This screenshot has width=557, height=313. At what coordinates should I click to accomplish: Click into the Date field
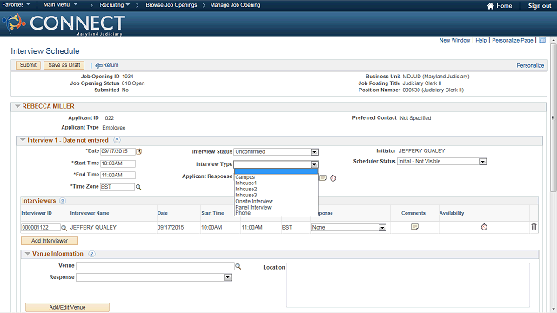(x=118, y=151)
